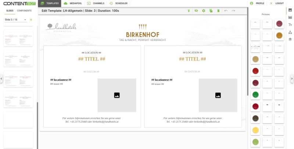Open the layers panel icon
Image resolution: width=294 pixels, height=149 pixels.
(290, 40)
